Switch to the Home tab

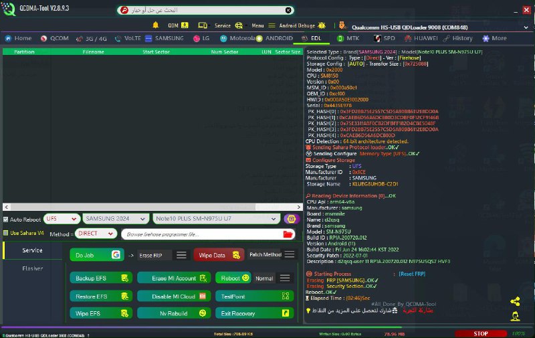(x=19, y=38)
